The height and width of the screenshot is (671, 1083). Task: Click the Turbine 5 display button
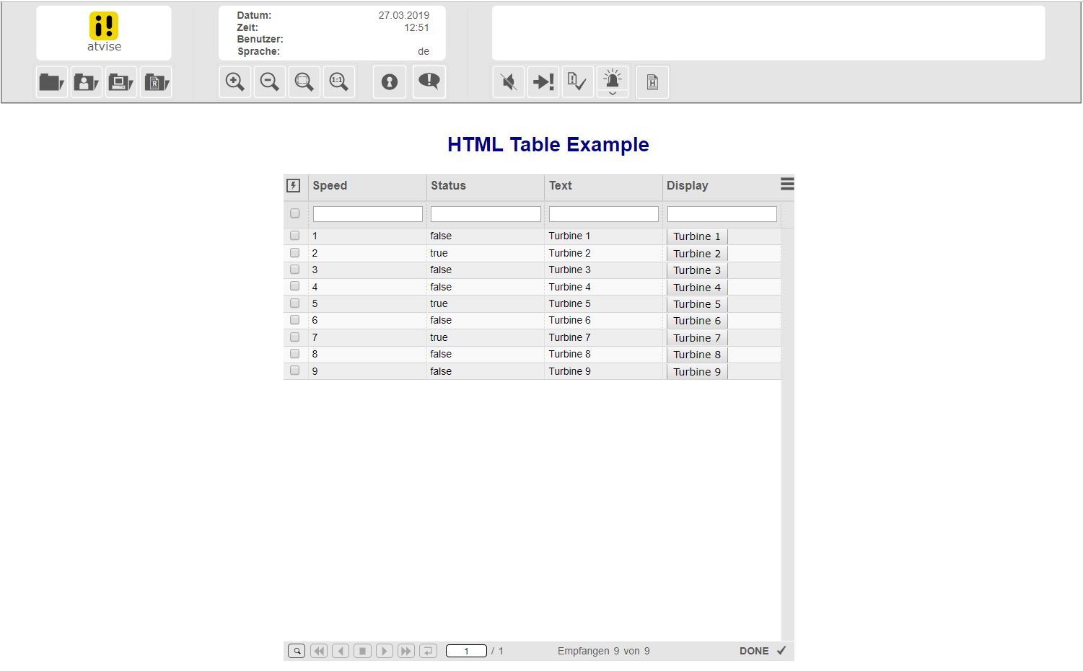697,304
